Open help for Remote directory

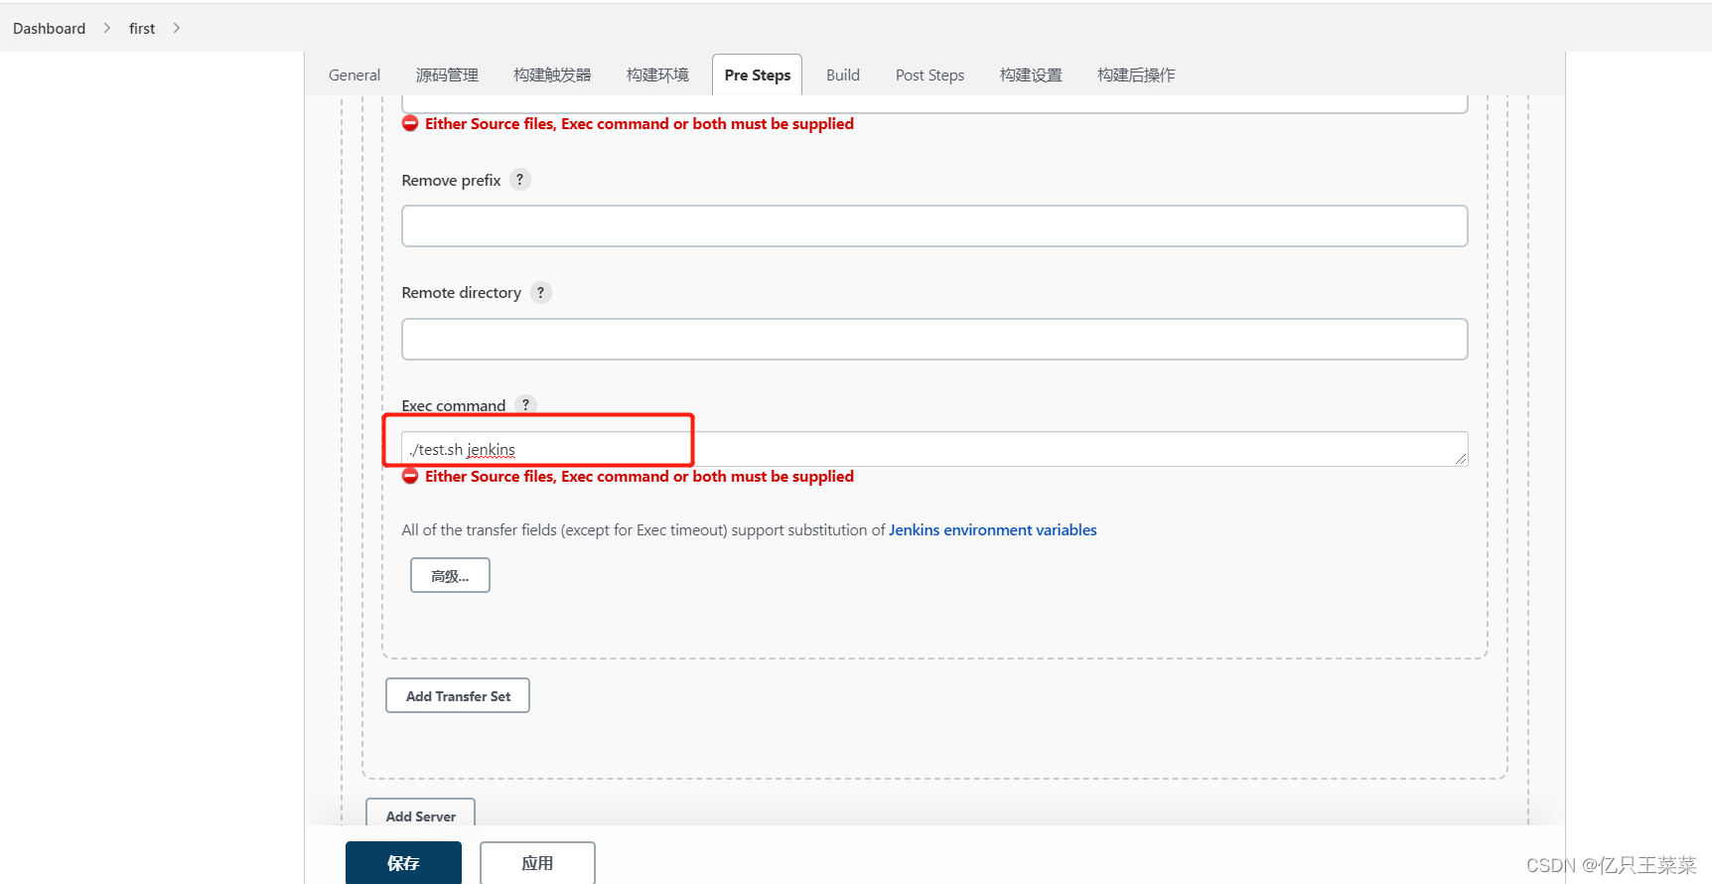click(540, 292)
